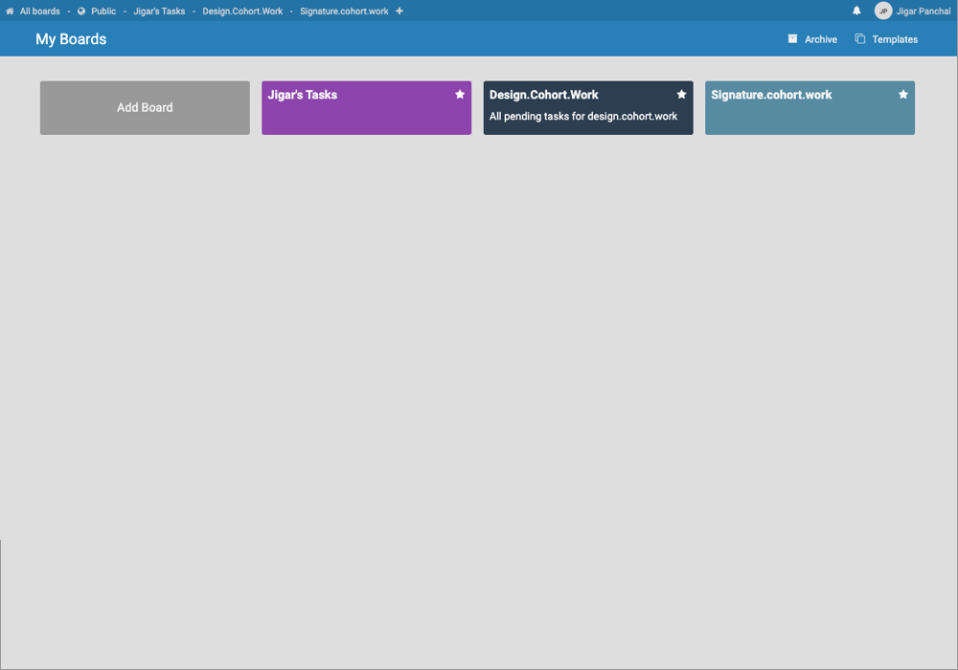Screen dimensions: 958x670
Task: Unstar the Design.Cohort.Work board
Action: click(x=681, y=94)
